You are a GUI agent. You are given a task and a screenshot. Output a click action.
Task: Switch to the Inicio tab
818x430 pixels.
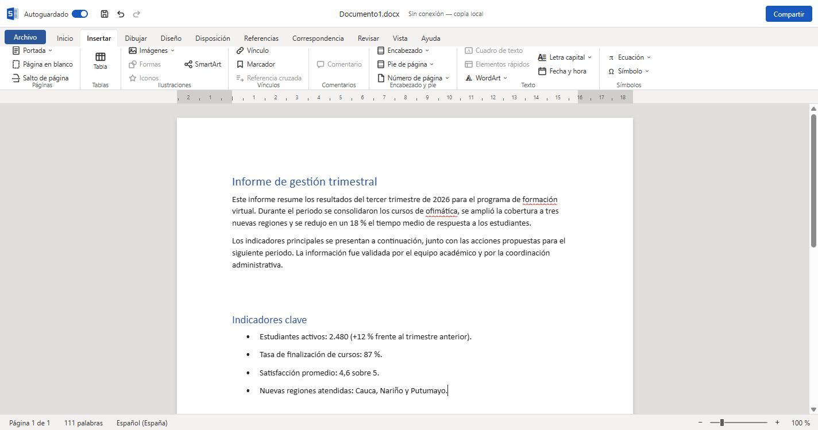pos(65,38)
